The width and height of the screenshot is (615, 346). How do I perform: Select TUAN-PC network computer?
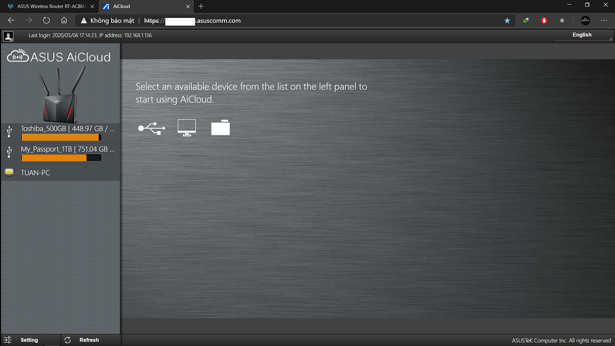35,173
